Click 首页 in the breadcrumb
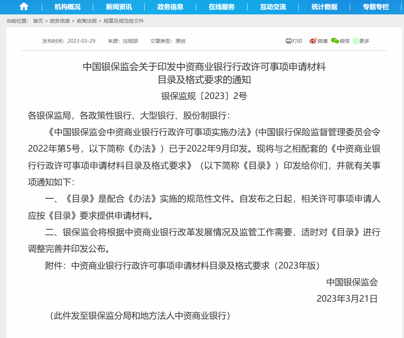Screen dimensions: 404x338 tap(38, 21)
